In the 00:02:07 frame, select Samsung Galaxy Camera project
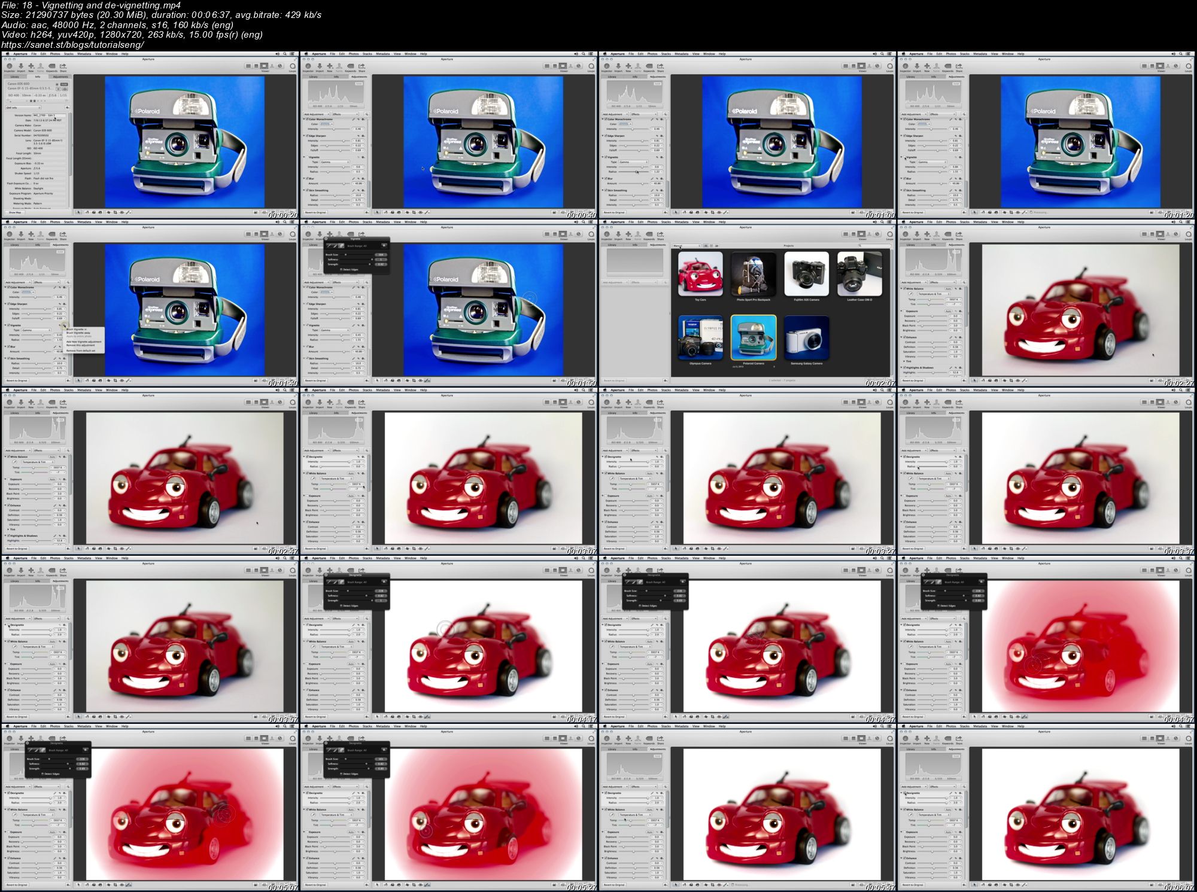Screen dimensions: 1197x892 (806, 338)
